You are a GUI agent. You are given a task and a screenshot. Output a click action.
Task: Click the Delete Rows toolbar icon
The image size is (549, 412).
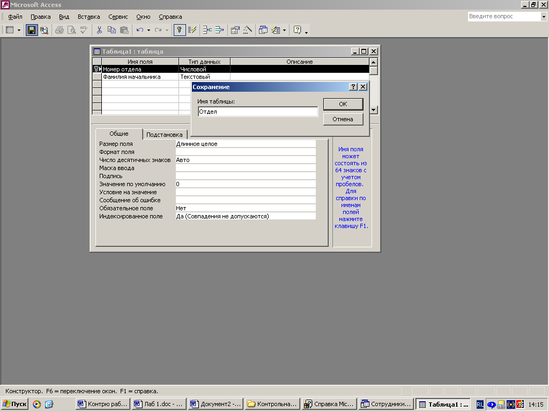click(219, 30)
